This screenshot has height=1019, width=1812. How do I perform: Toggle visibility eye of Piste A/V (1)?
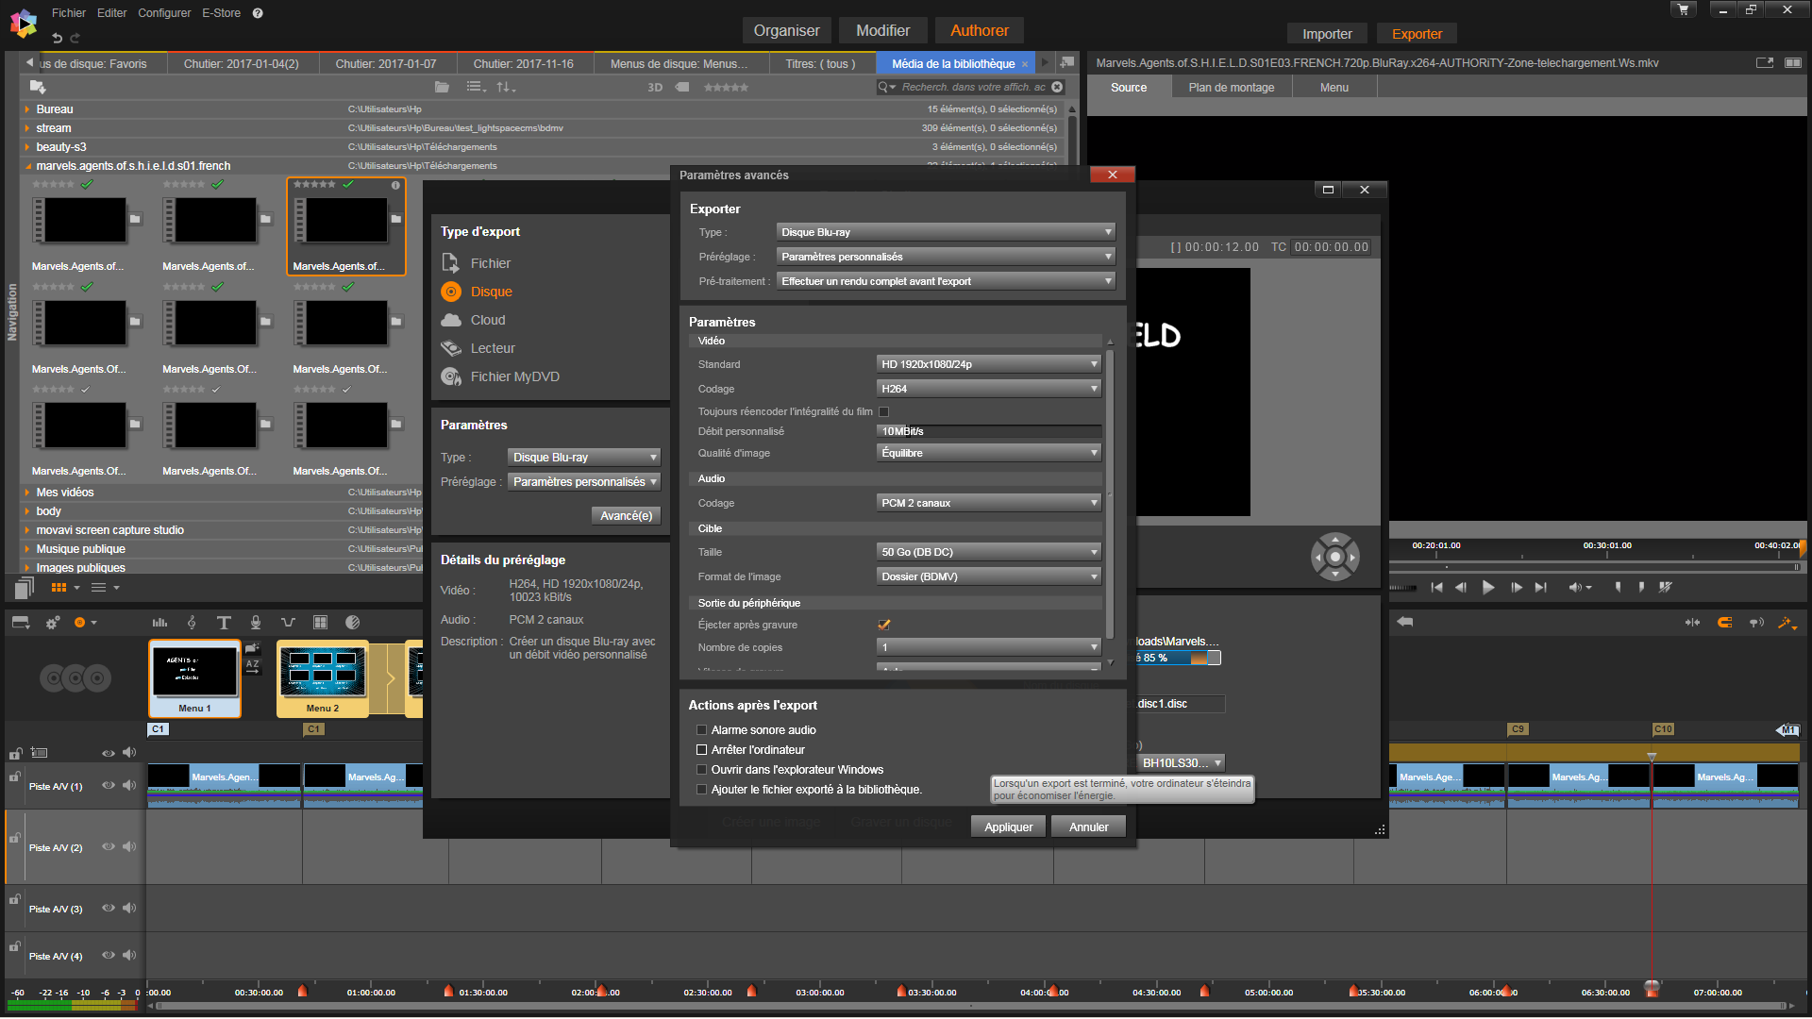click(109, 785)
